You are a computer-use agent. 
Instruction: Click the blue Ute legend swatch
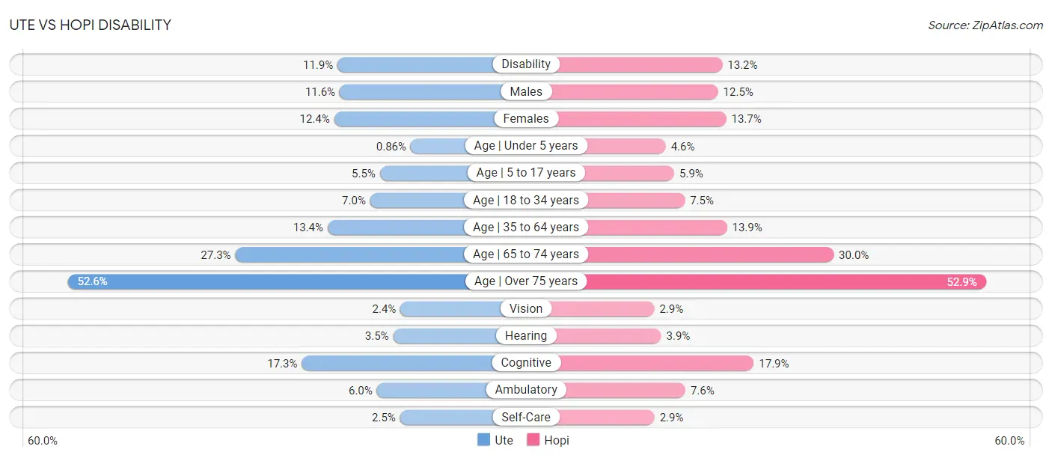pyautogui.click(x=484, y=440)
